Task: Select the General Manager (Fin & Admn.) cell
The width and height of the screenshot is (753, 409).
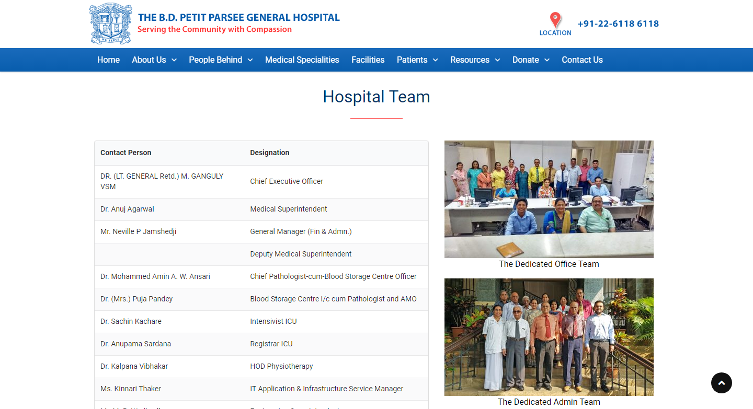Action: [x=336, y=231]
